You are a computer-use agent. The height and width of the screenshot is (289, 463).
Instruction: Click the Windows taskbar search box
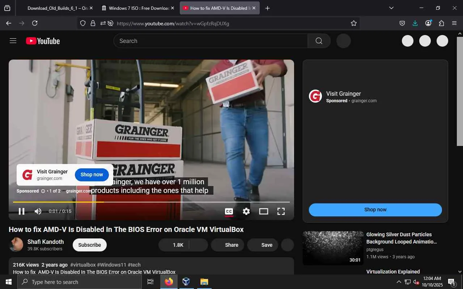click(80, 282)
